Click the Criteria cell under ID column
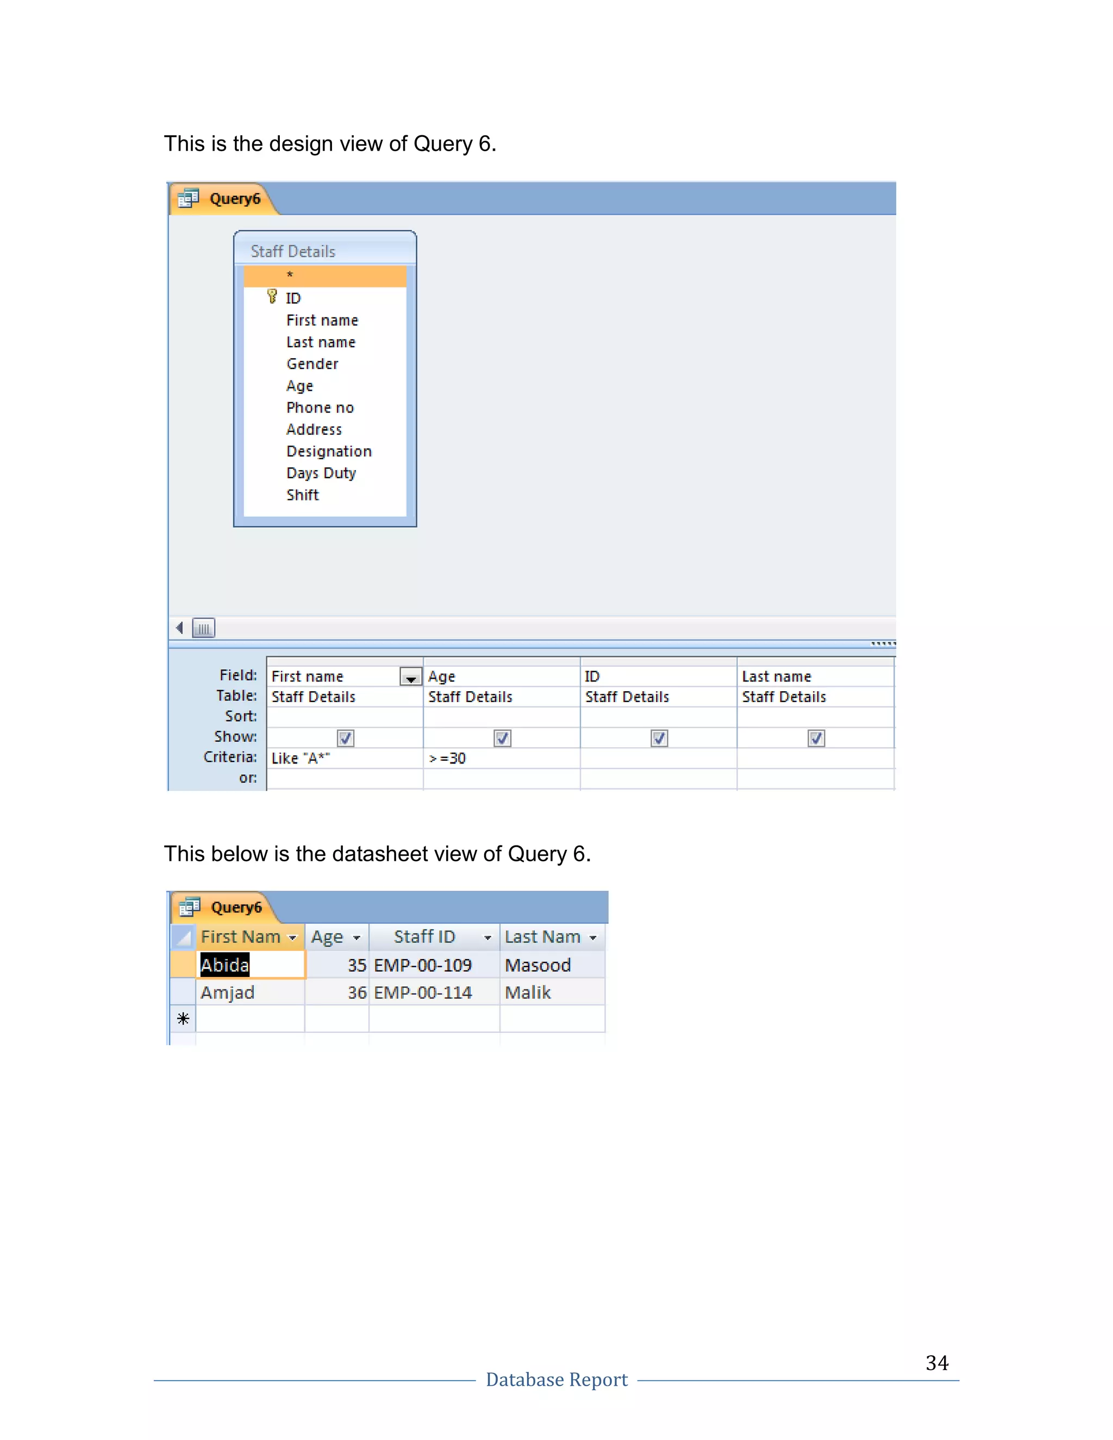 pos(659,758)
